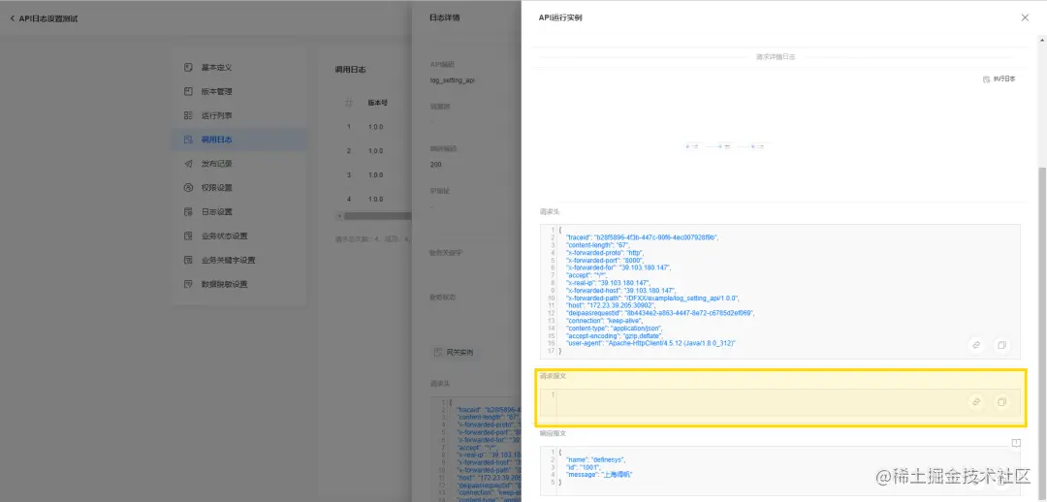1047x502 pixels.
Task: Click the 基本定义 sidebar icon
Action: pos(188,68)
